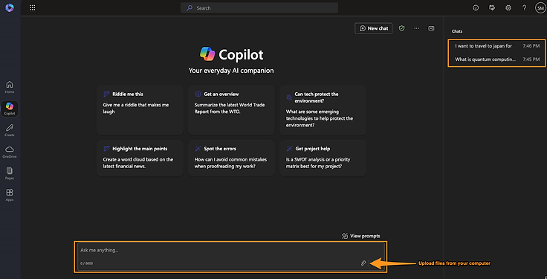Open the more options ellipsis menu
The image size is (547, 279).
416,28
